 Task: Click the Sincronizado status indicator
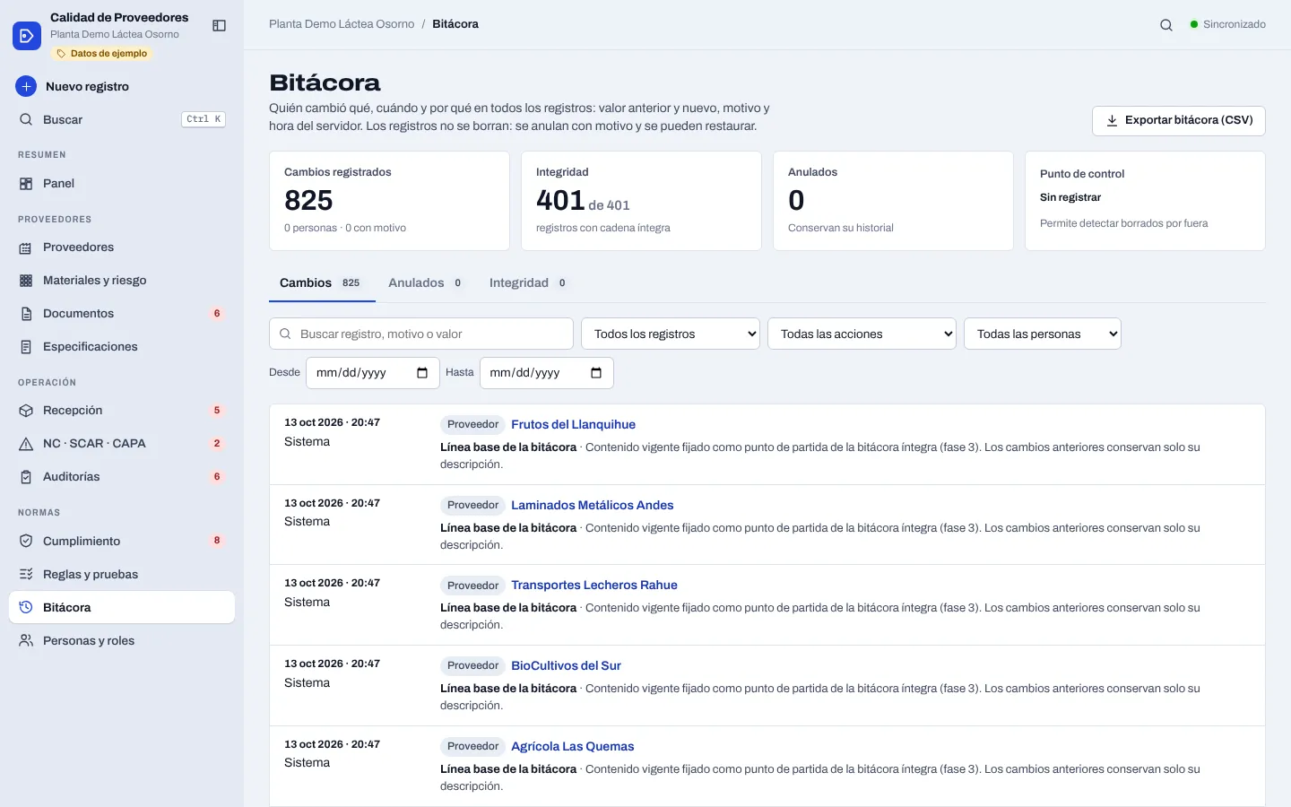pyautogui.click(x=1228, y=24)
